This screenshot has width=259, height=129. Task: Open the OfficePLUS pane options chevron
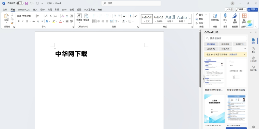click(250, 32)
